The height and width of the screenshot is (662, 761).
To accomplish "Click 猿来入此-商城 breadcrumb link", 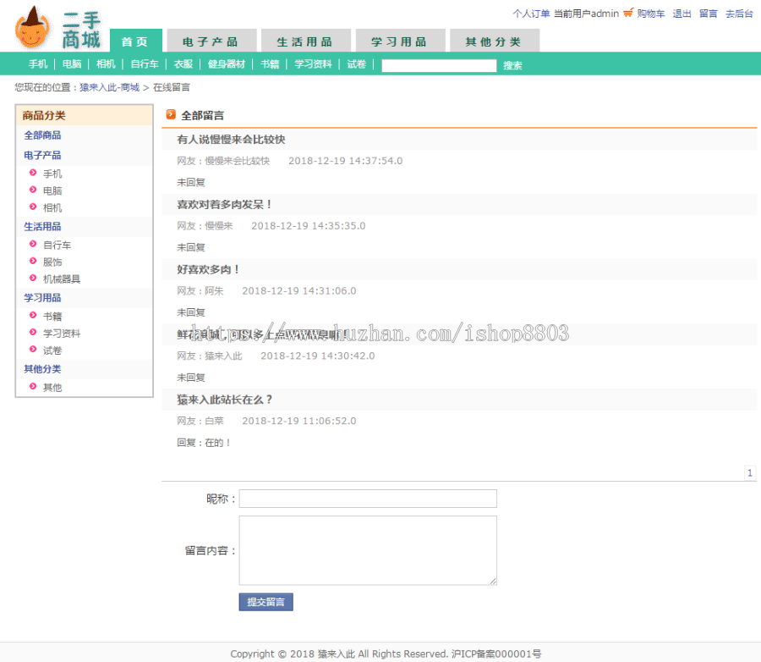I will click(x=110, y=87).
